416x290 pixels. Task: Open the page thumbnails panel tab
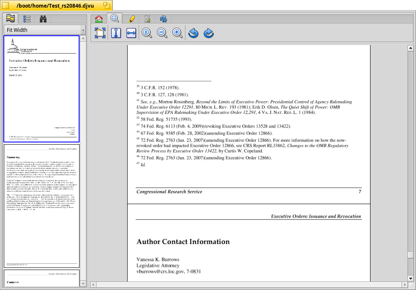pyautogui.click(x=11, y=18)
